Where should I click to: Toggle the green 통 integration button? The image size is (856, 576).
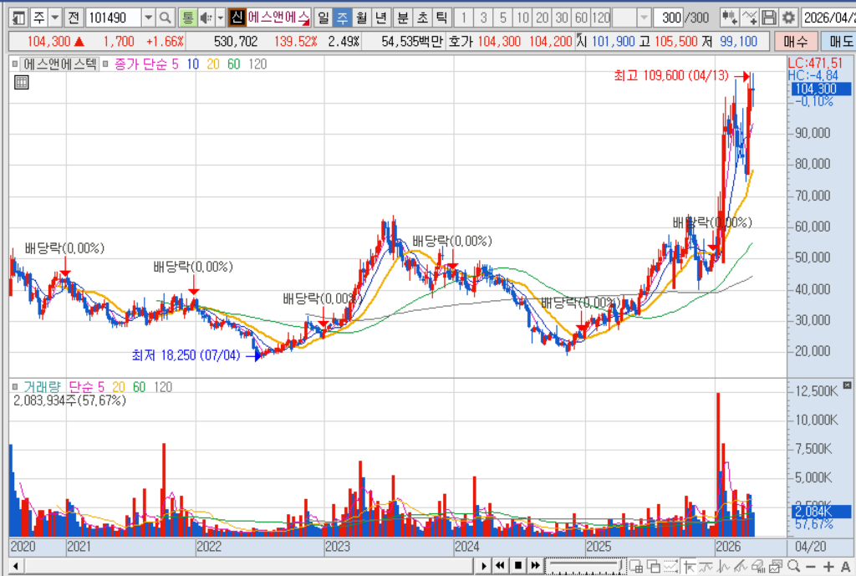[x=187, y=18]
